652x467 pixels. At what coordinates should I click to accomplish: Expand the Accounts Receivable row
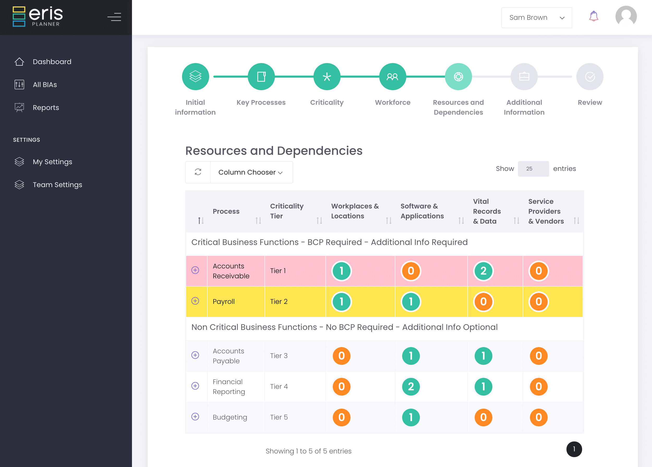click(x=195, y=270)
